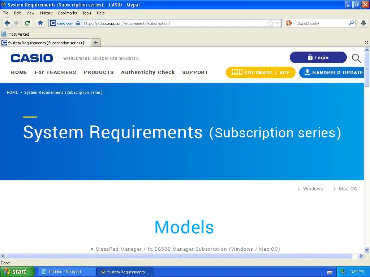Click the vertical scrollbar down arrow
This screenshot has width=370, height=277.
click(367, 250)
